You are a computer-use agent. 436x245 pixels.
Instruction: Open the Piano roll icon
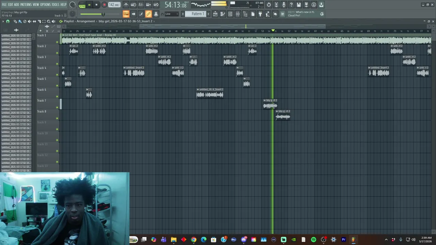[223, 14]
